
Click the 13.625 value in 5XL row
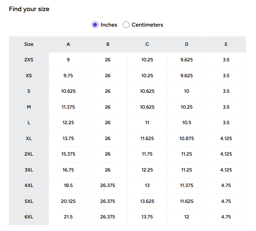[147, 201]
